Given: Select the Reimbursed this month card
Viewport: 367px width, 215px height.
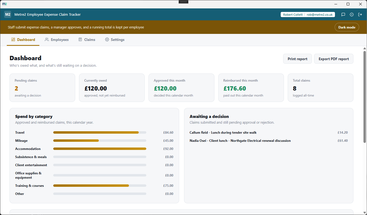Looking at the screenshot, I should [251, 88].
